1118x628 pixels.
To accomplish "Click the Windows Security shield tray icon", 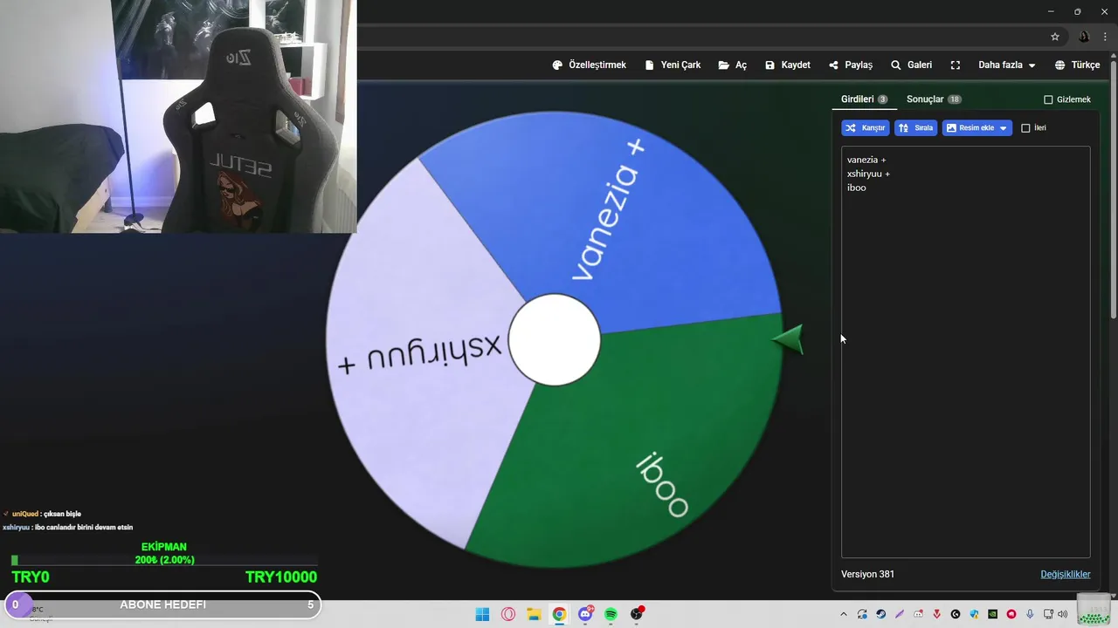I will coord(974,614).
